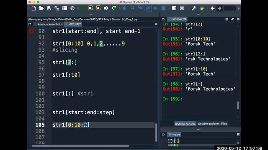Screen dimensions: 268x150
Task: Browse tabs in the history pane
Action: coord(163,134)
